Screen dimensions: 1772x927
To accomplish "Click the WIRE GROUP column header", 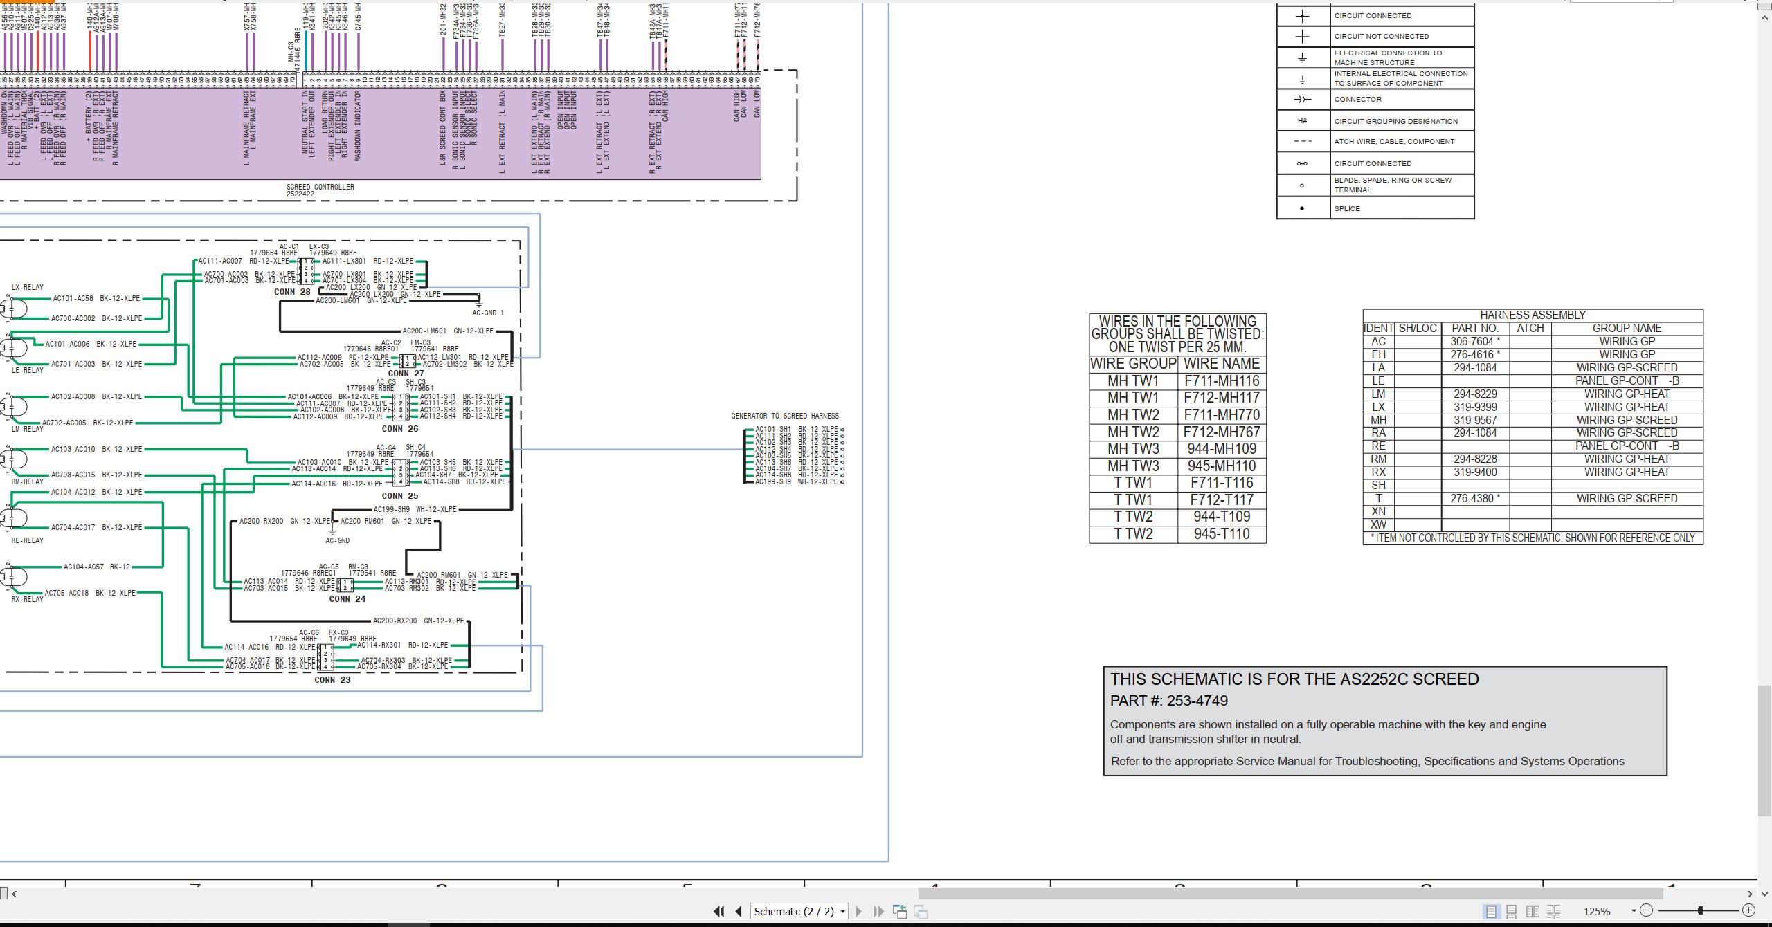I will (1133, 364).
